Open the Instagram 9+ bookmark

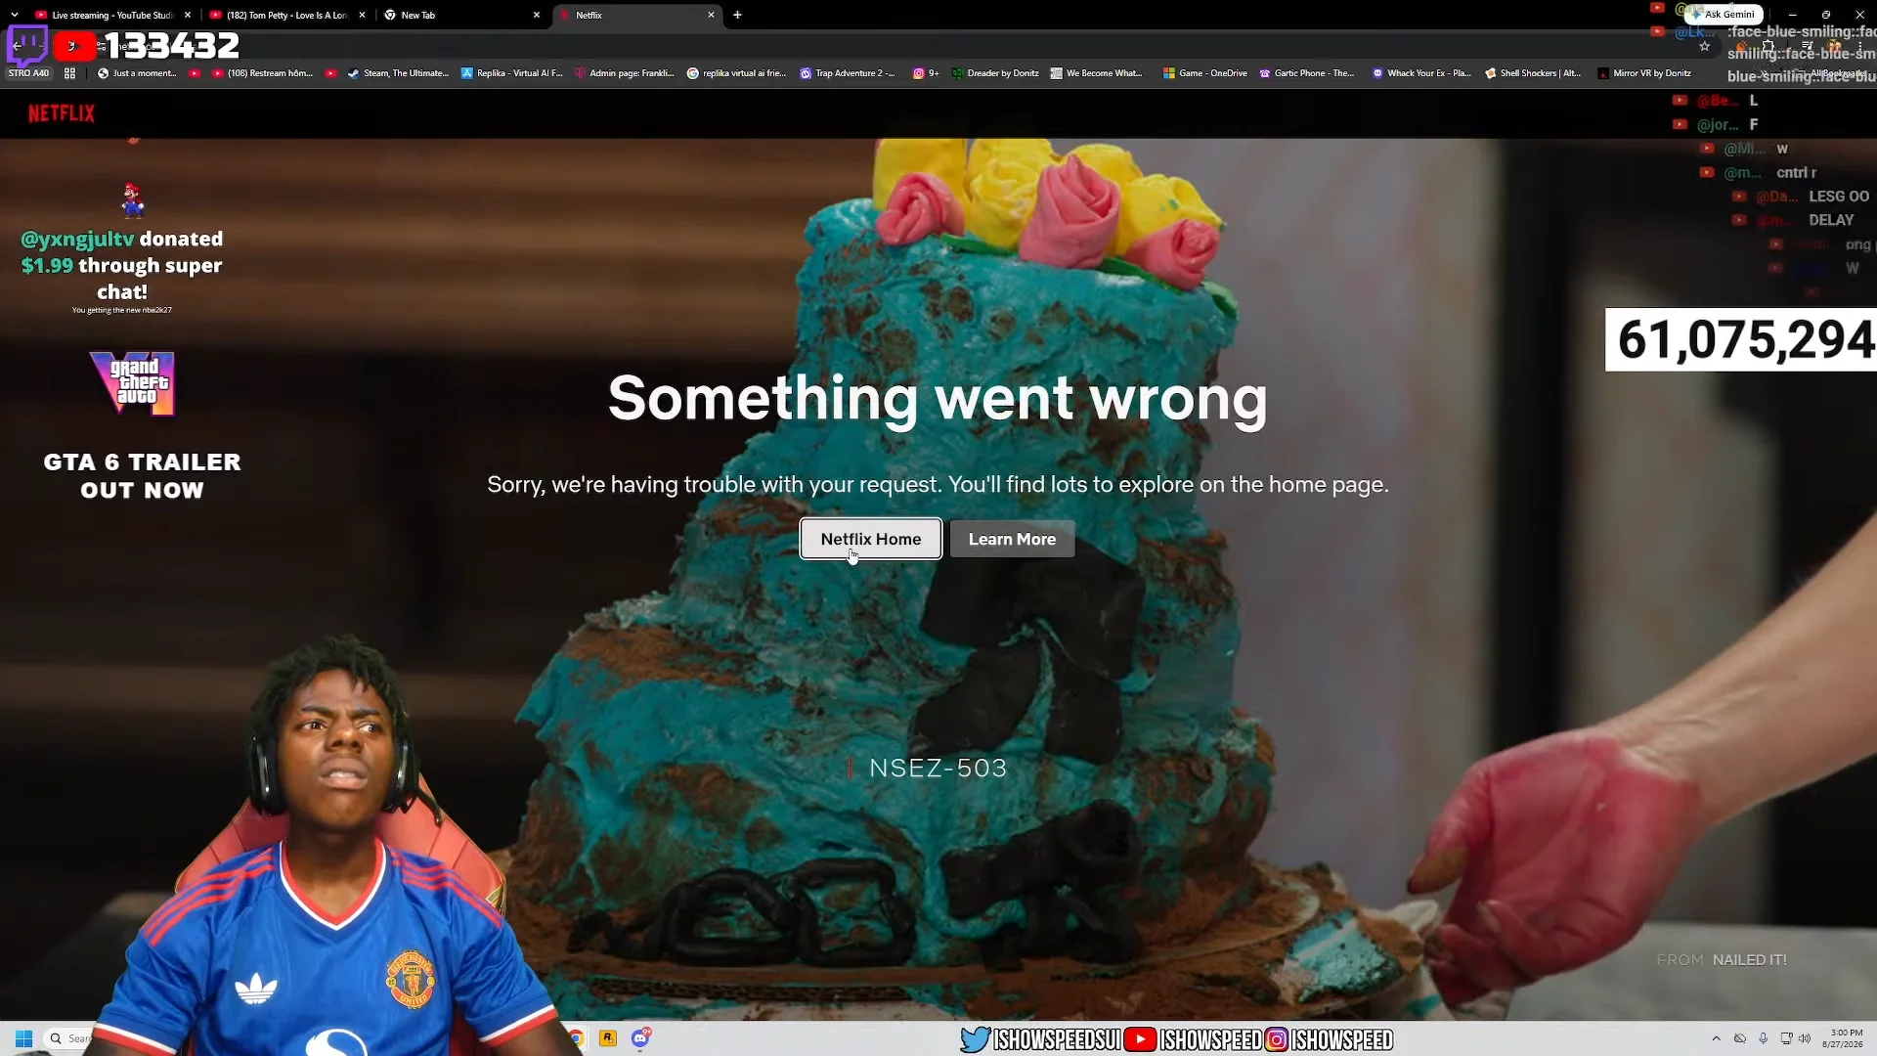tap(926, 73)
